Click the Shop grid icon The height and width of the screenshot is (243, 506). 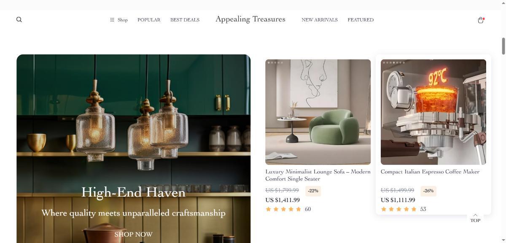(112, 20)
